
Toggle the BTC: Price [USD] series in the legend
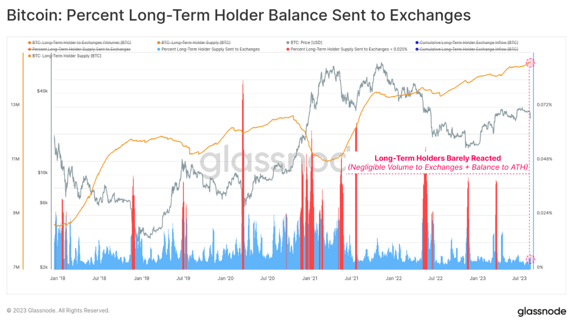point(306,42)
